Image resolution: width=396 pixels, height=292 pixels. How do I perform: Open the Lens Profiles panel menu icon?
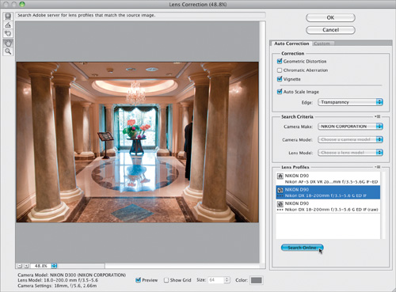click(x=378, y=167)
